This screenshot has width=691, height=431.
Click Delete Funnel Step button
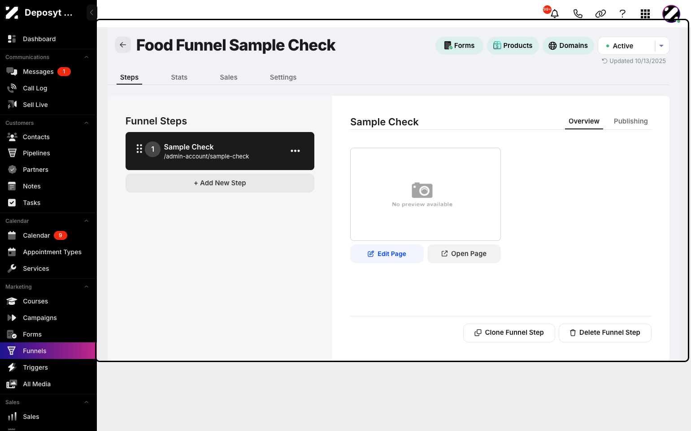[x=605, y=333]
